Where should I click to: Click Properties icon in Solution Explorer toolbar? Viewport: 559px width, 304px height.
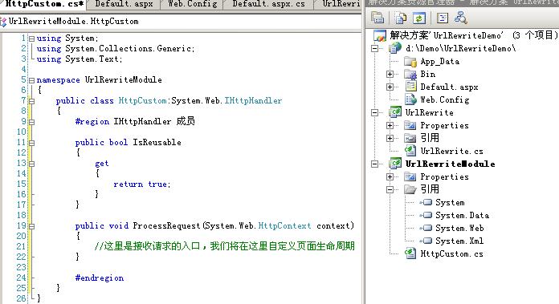(x=377, y=18)
